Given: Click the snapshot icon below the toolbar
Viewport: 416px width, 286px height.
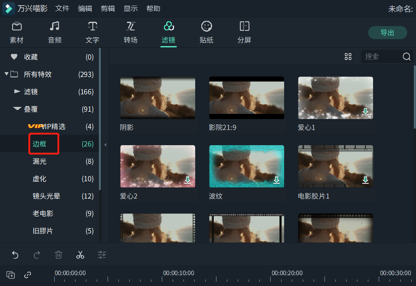Looking at the screenshot, I should point(10,275).
